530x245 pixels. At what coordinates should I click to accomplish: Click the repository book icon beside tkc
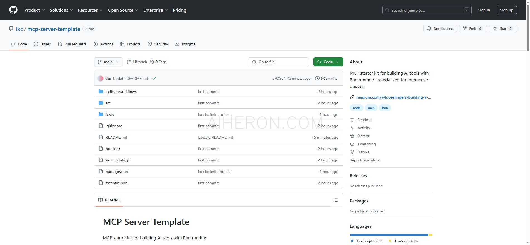(x=11, y=29)
